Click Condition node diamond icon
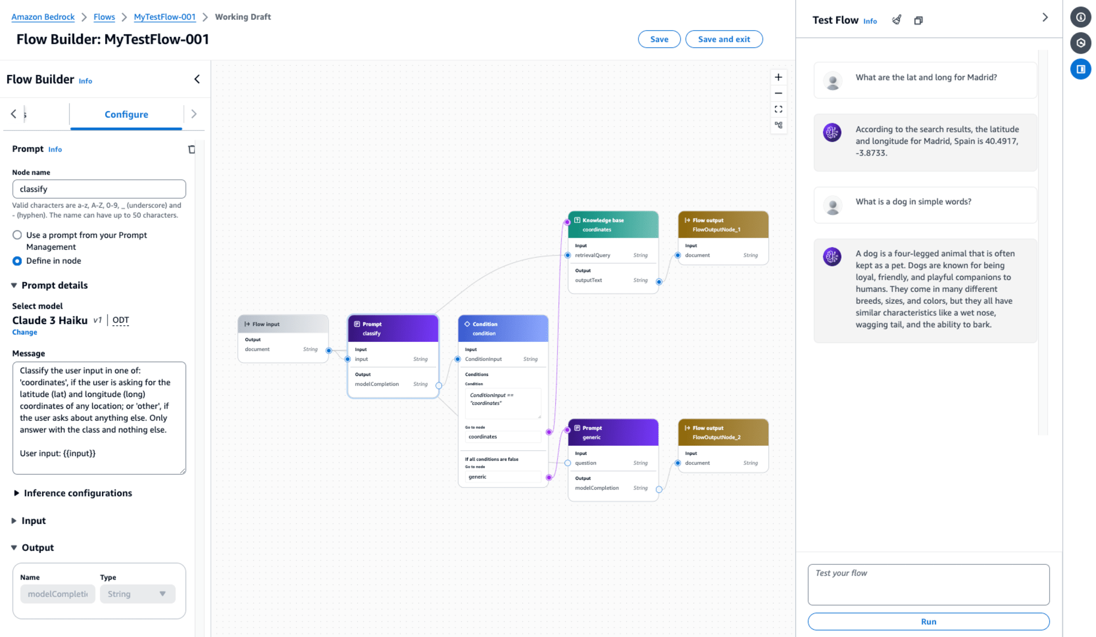This screenshot has height=637, width=1096. 467,324
